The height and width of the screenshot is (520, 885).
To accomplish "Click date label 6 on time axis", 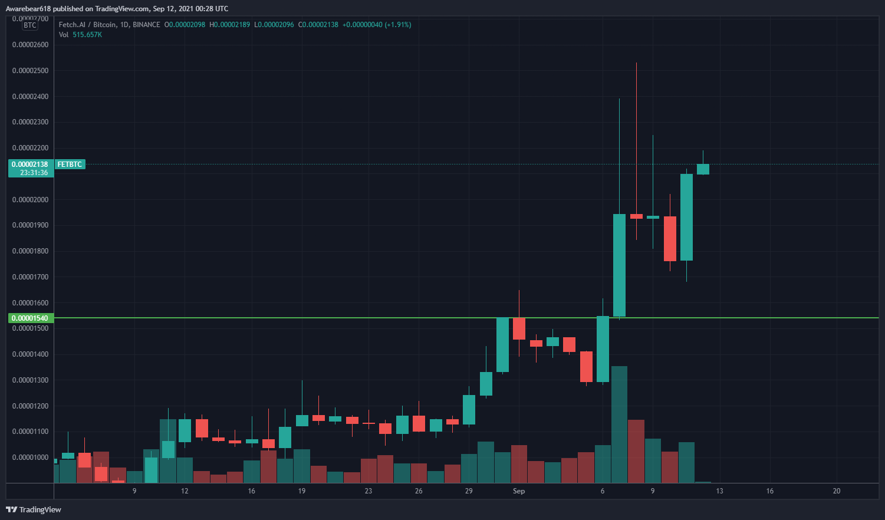I will point(603,491).
